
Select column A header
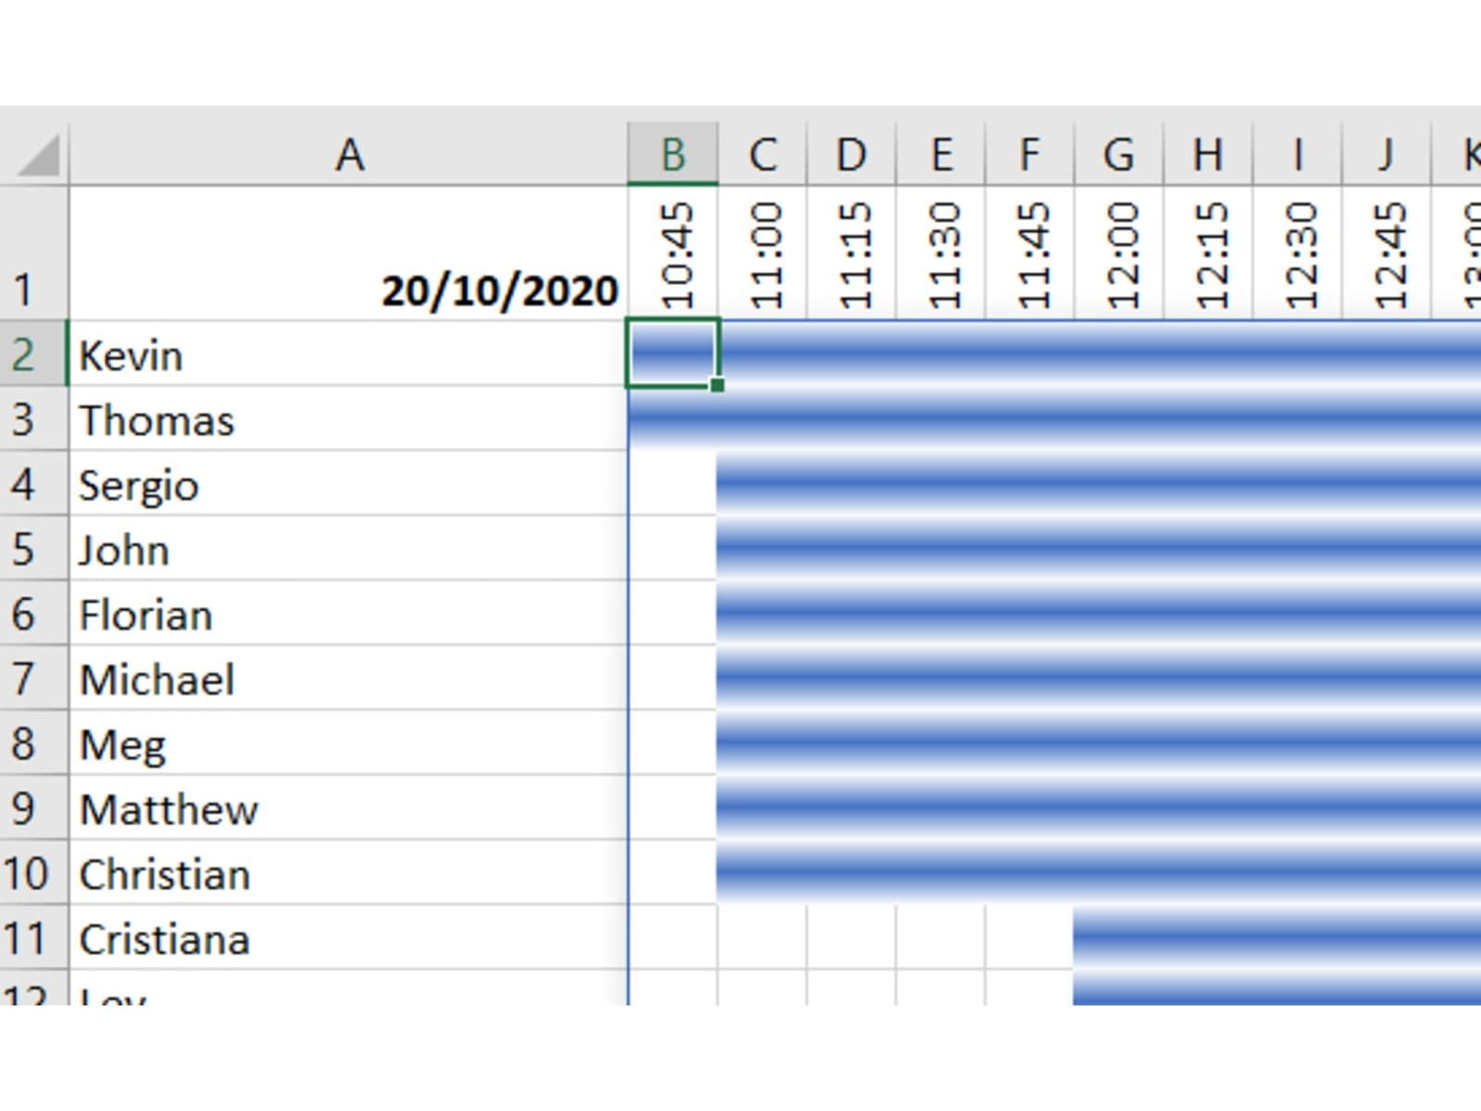[x=349, y=155]
